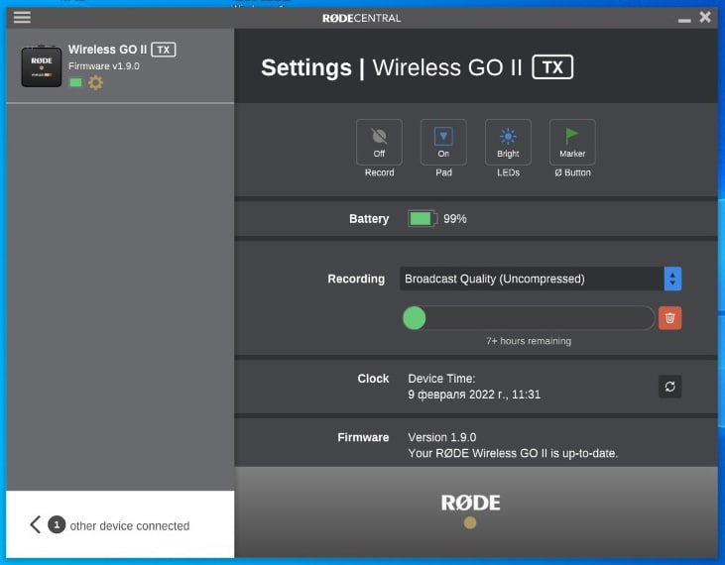725x565 pixels.
Task: Click the recording storage progress bar
Action: [x=529, y=318]
